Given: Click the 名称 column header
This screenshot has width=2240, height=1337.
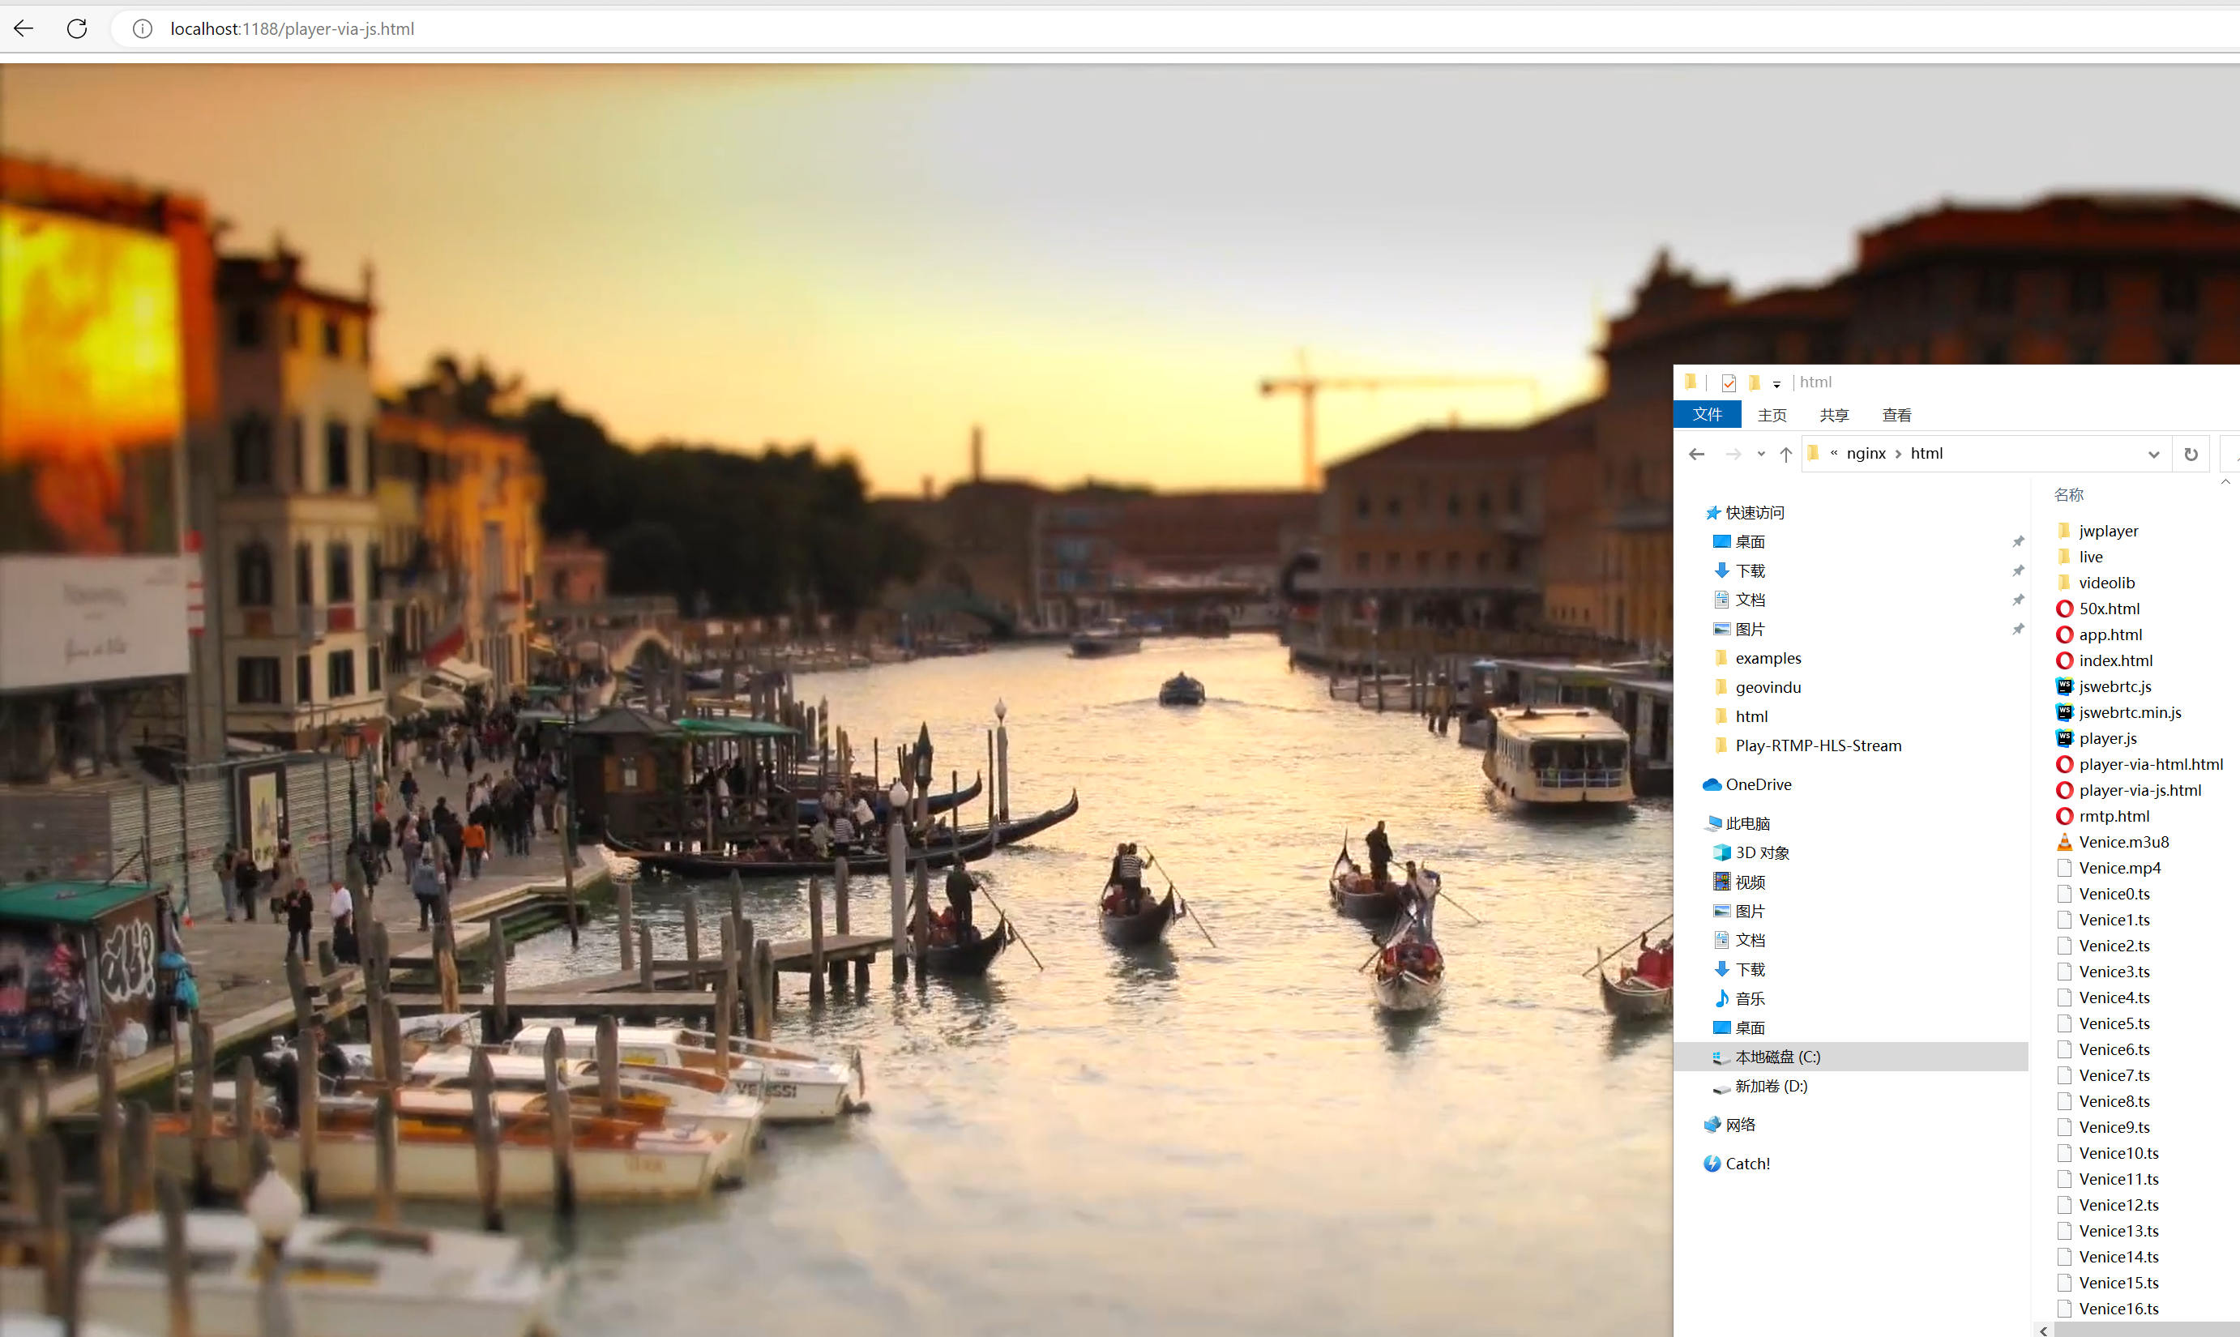Looking at the screenshot, I should coord(2069,494).
